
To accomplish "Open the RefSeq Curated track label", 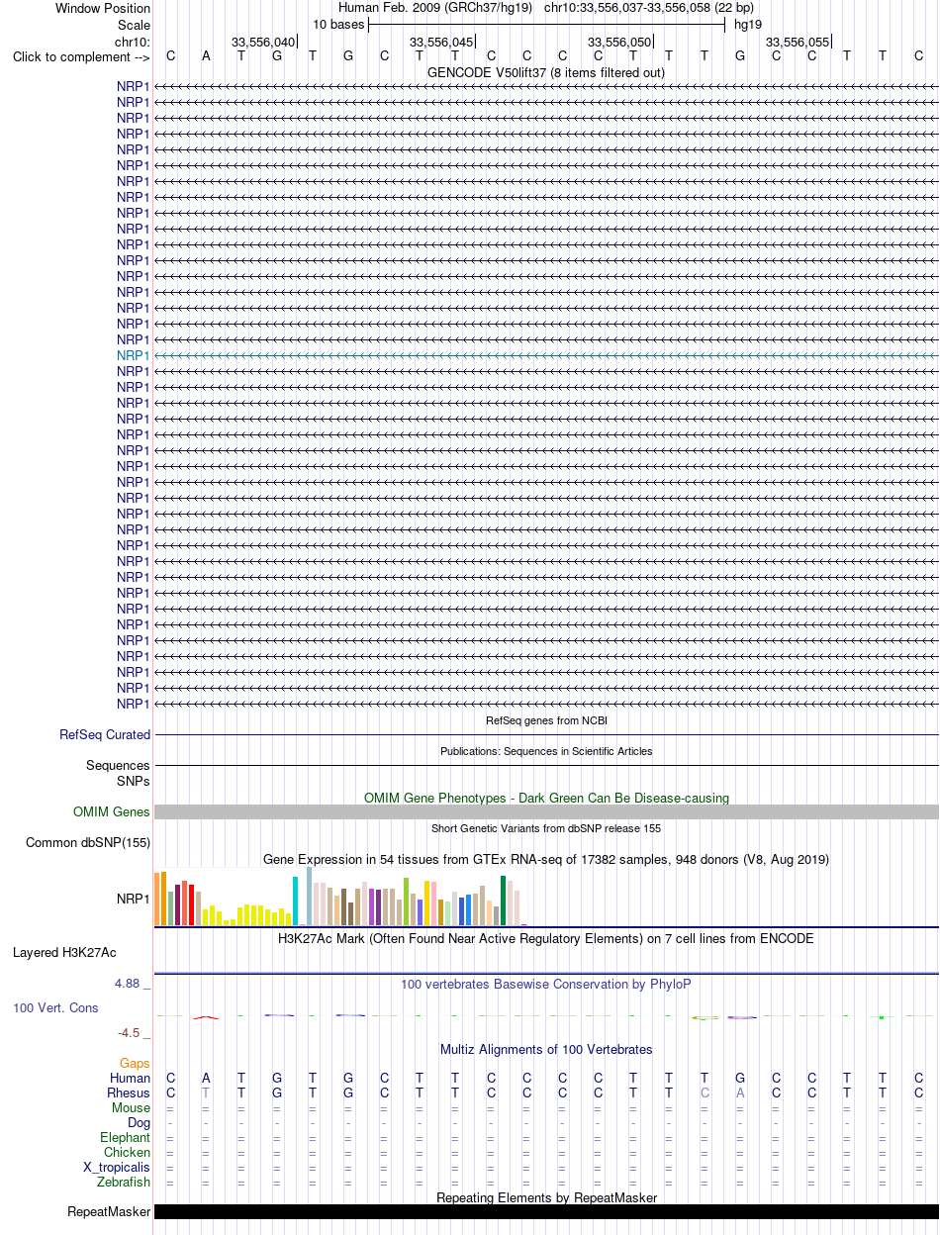I will coord(105,735).
